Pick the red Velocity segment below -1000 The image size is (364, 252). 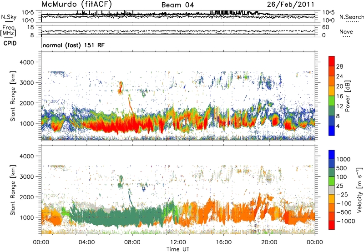point(332,225)
